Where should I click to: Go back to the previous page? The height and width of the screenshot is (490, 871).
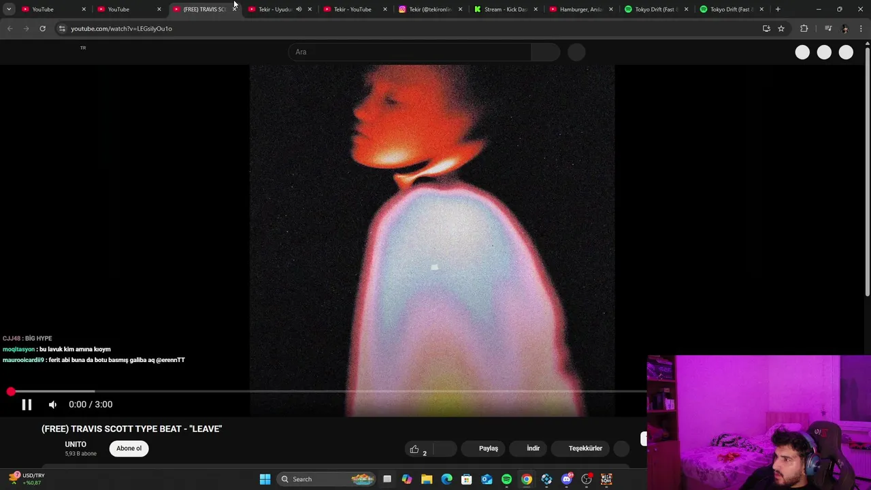point(10,29)
